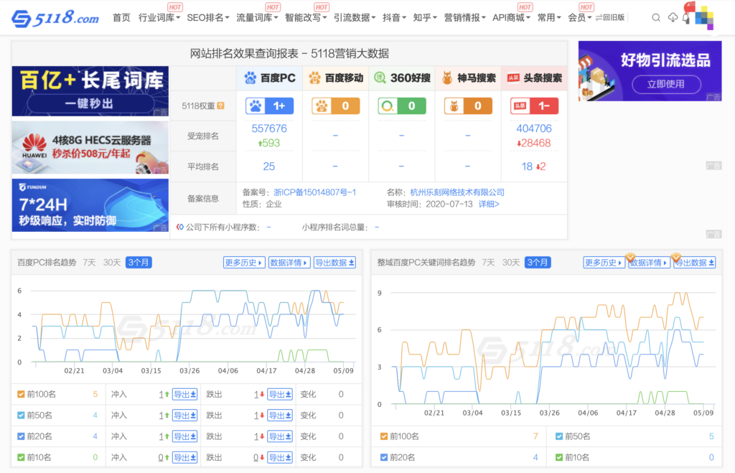Open the Huawei HECS云服务器 ad banner
Screen dimensions: 735x473
pos(90,148)
